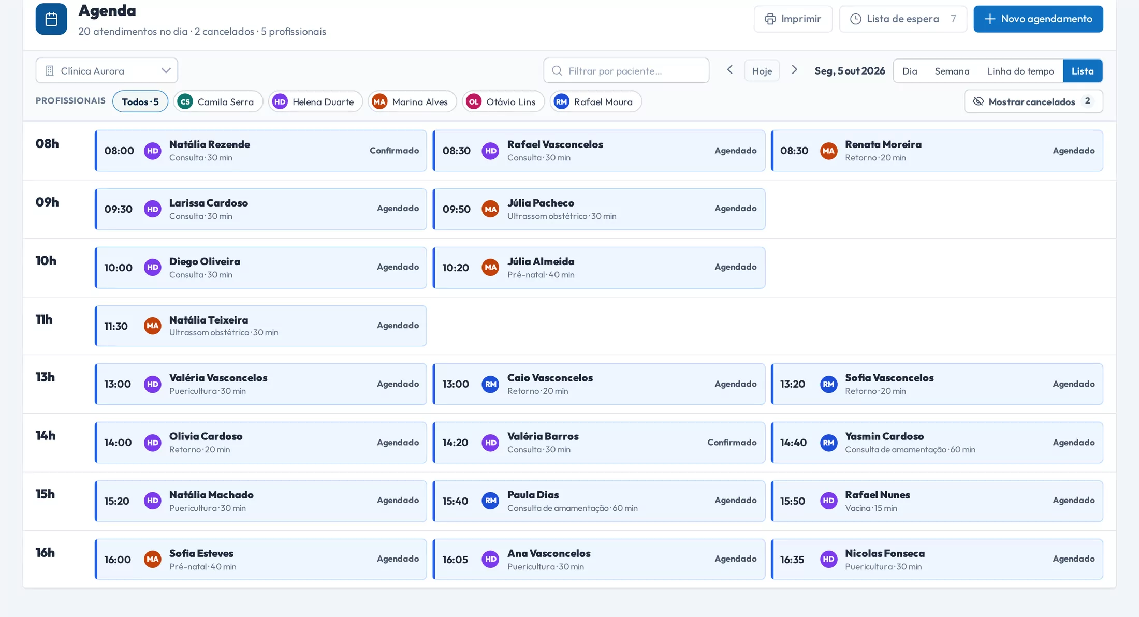Switch to Dia view

point(910,71)
